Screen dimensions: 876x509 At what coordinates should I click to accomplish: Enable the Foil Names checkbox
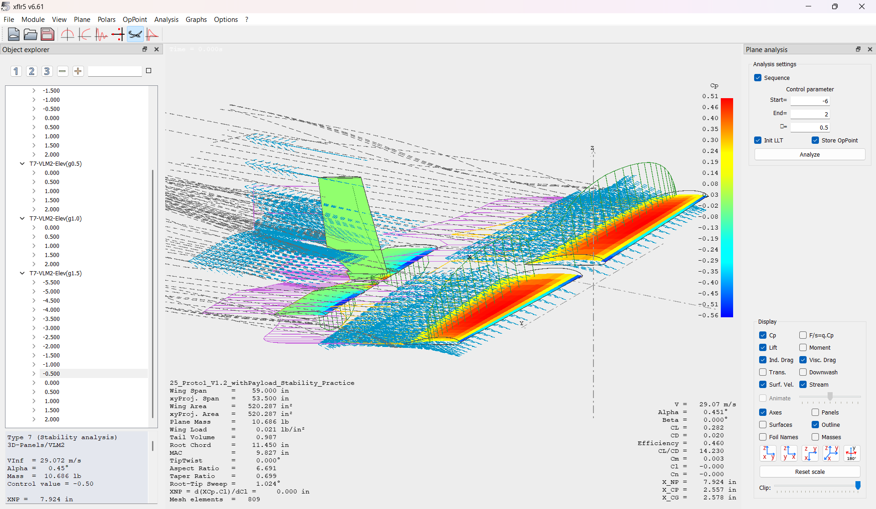pyautogui.click(x=763, y=437)
